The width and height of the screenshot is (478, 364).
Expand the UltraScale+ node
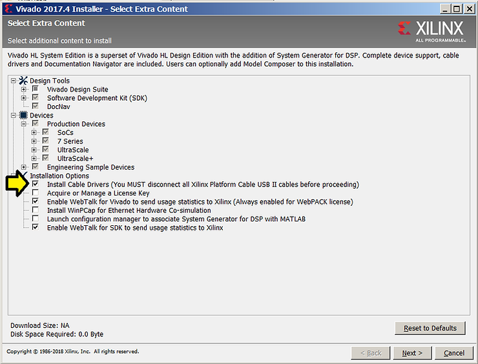(34, 158)
